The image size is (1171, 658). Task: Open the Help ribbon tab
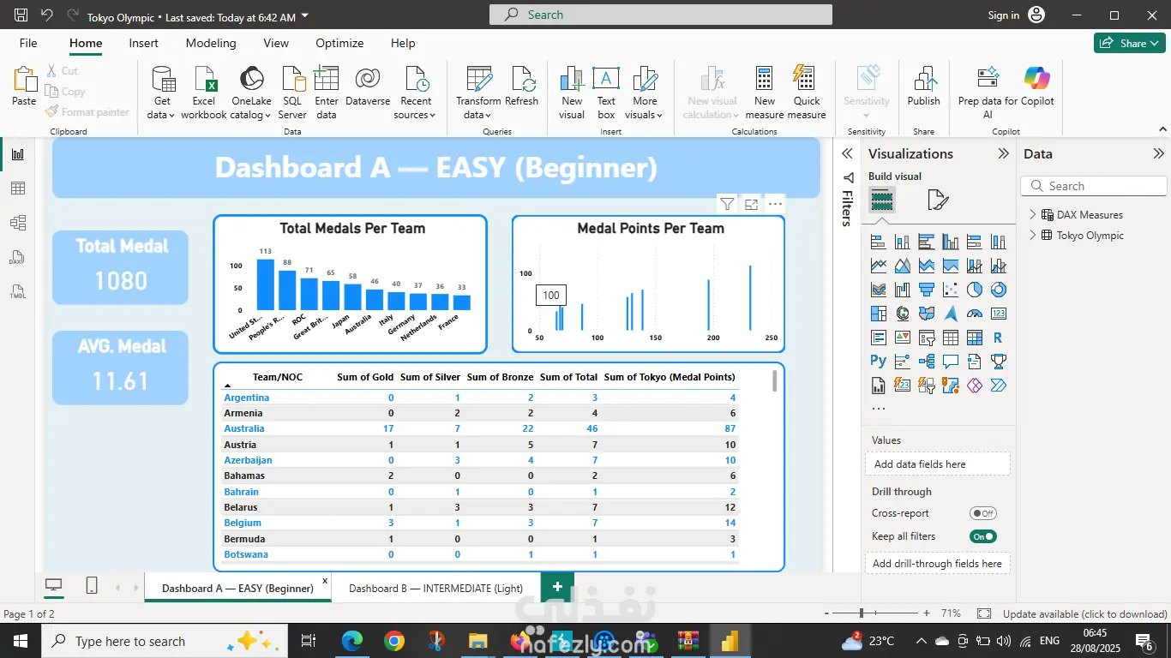point(403,43)
